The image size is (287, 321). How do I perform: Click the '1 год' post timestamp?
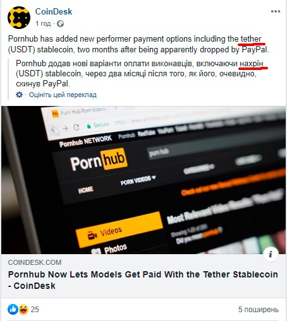43,23
